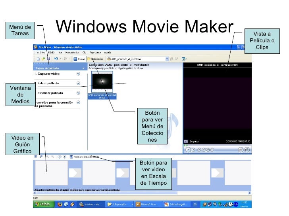The image size is (289, 216).
Task: Click the storyboard horizontal scrollbar thumb
Action: tap(107, 193)
